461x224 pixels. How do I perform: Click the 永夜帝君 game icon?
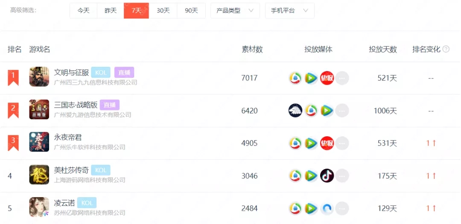(x=39, y=142)
